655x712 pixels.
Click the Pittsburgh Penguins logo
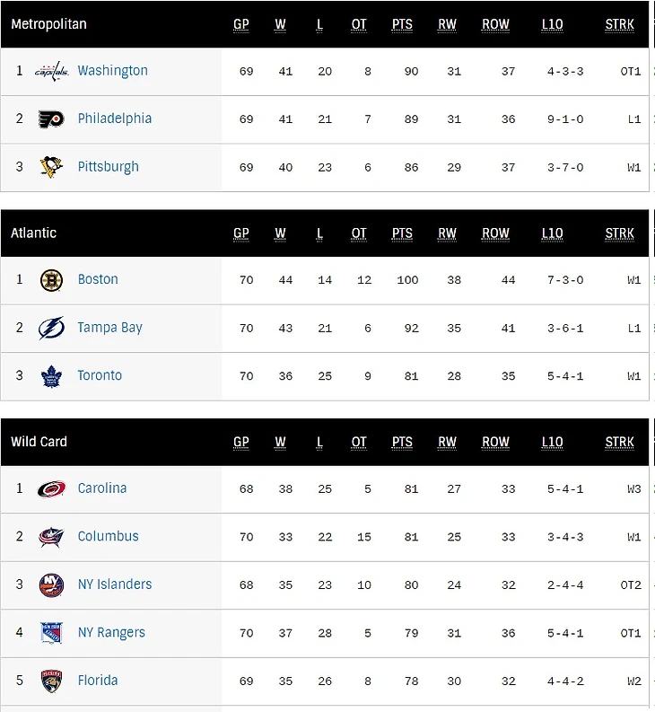[51, 167]
